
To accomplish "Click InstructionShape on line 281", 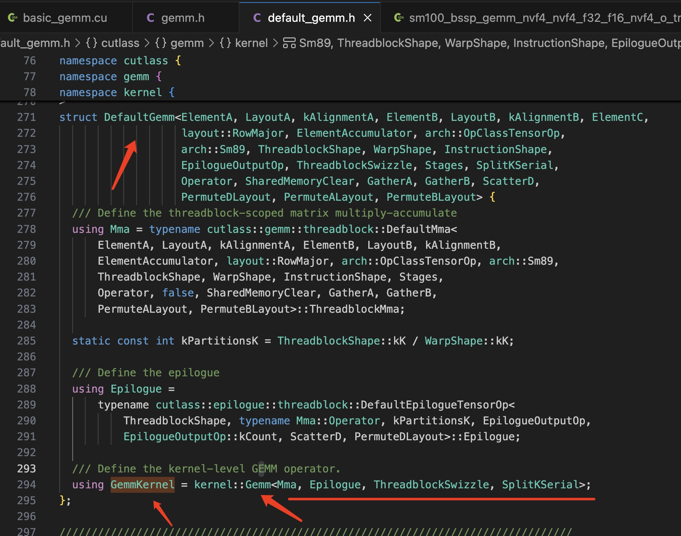I will click(x=335, y=277).
